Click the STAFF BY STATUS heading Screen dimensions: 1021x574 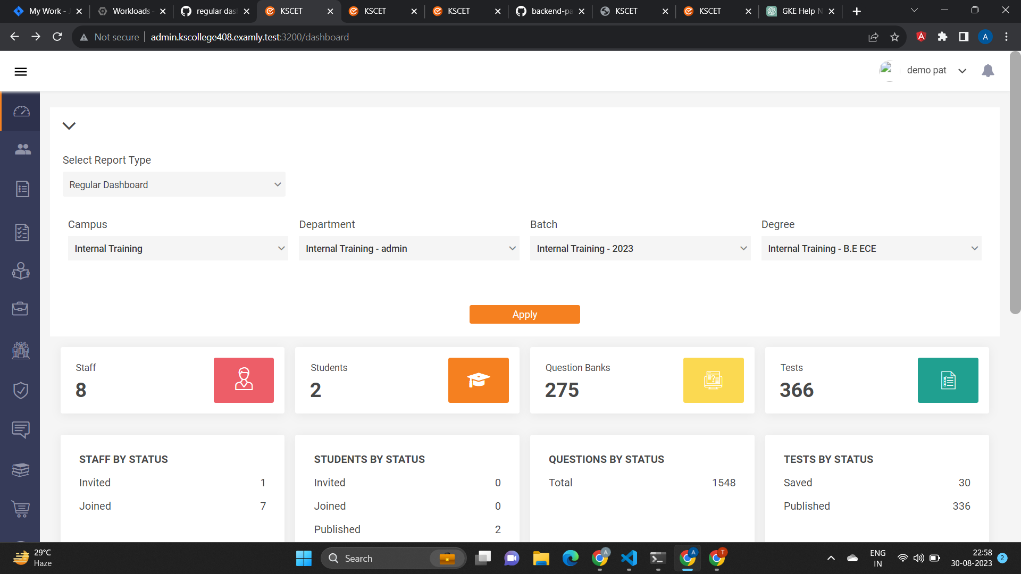[123, 459]
